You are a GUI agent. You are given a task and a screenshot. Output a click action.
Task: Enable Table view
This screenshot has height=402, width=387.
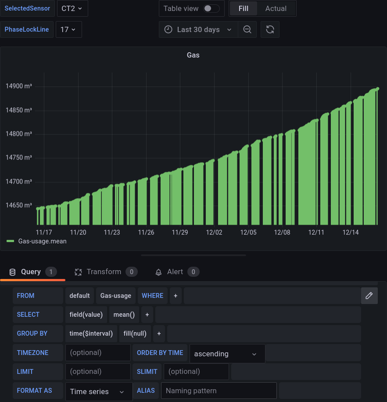[x=210, y=8]
